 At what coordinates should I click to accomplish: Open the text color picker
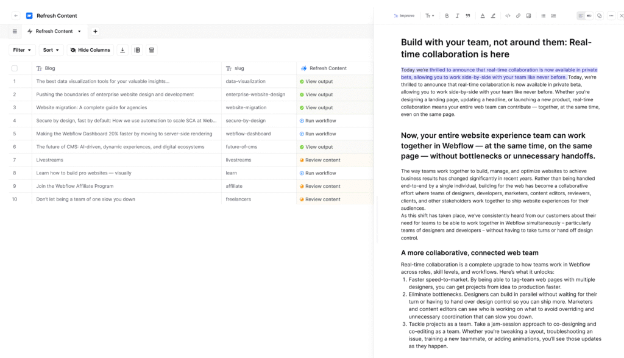[483, 15]
